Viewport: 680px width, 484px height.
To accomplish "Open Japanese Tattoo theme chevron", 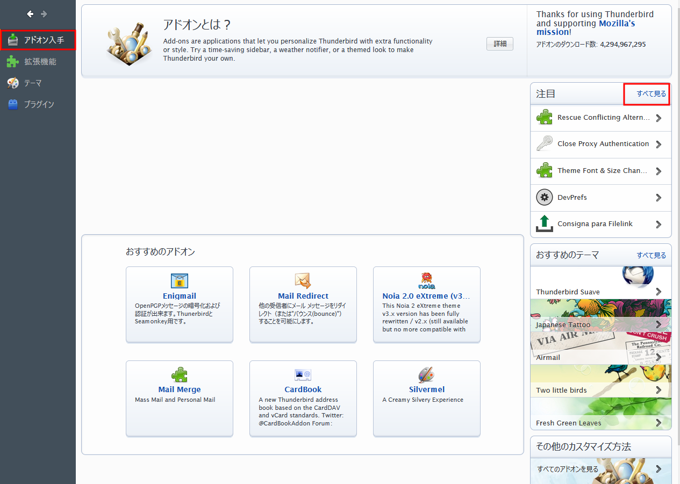I will pyautogui.click(x=658, y=324).
